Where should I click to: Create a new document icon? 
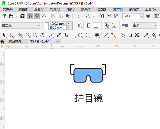[x=4, y=16]
